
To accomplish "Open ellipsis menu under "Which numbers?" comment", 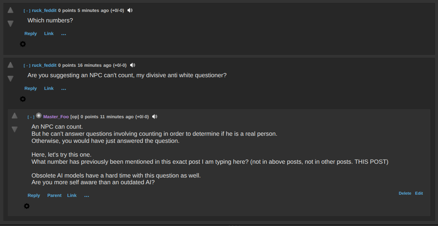I will (64, 34).
